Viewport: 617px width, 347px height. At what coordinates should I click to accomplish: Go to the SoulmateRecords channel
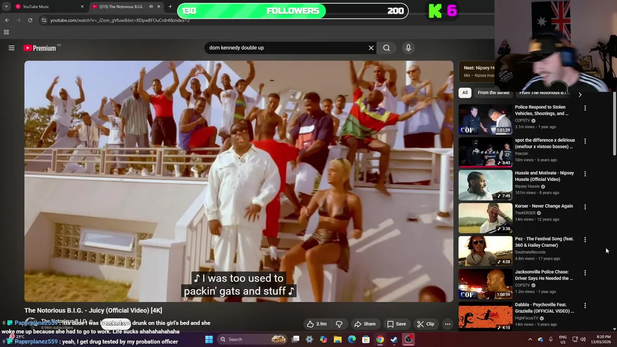[x=530, y=252]
